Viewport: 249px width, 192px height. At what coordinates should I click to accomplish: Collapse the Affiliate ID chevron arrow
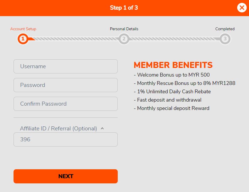[x=102, y=129]
